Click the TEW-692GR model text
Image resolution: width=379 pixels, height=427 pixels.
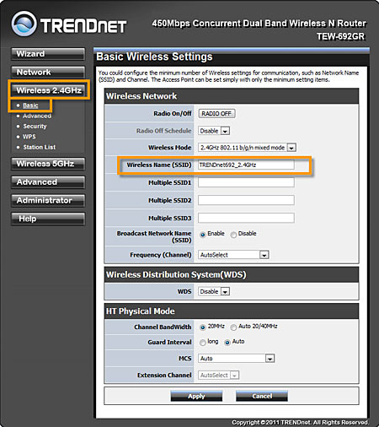point(341,36)
